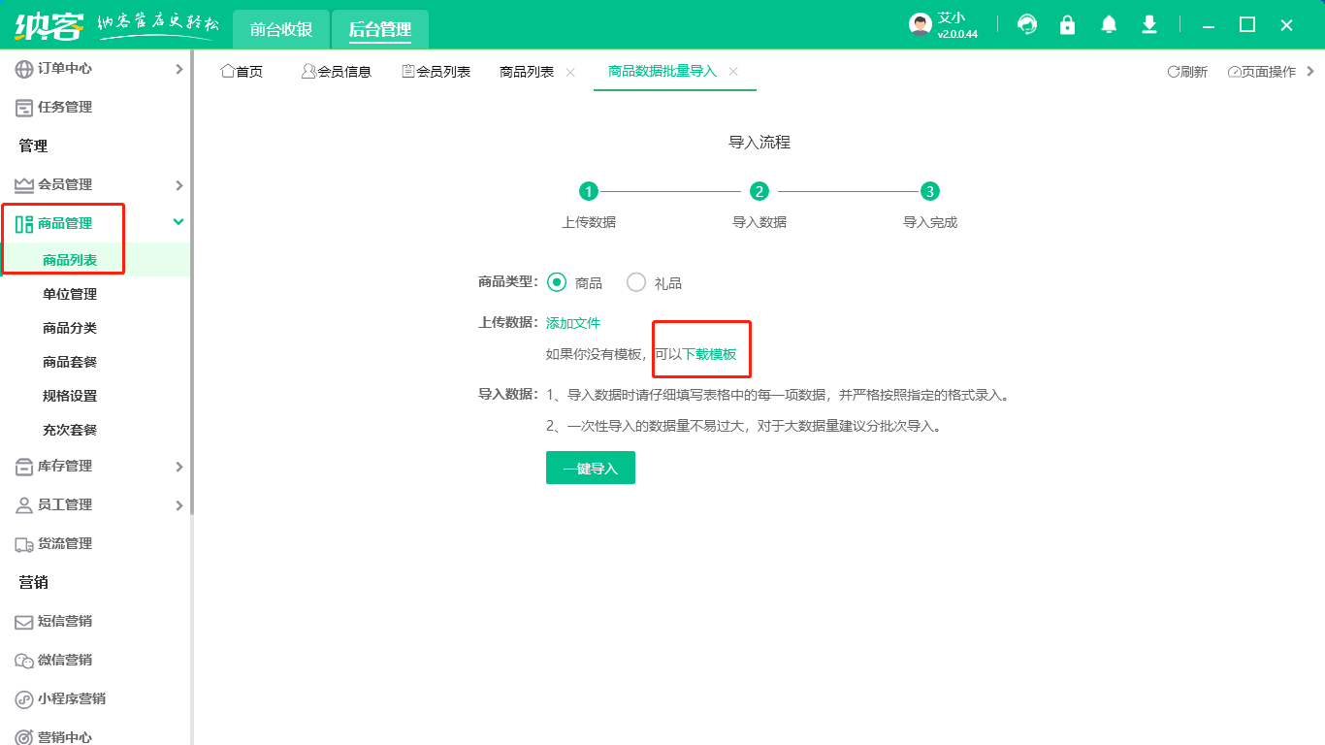Select the 商品 radio button
The width and height of the screenshot is (1325, 745).
(x=556, y=282)
